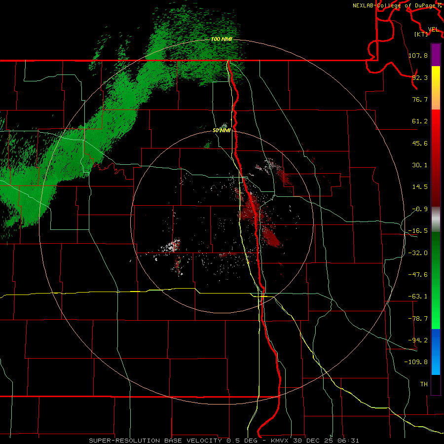
Task: Click the 107.8 legend value
Action: (x=418, y=55)
